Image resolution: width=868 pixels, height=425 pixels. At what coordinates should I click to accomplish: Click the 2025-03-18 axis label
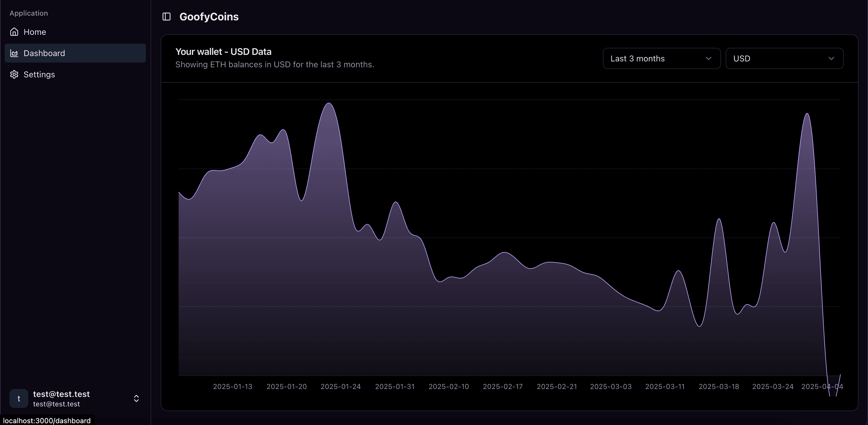click(719, 387)
